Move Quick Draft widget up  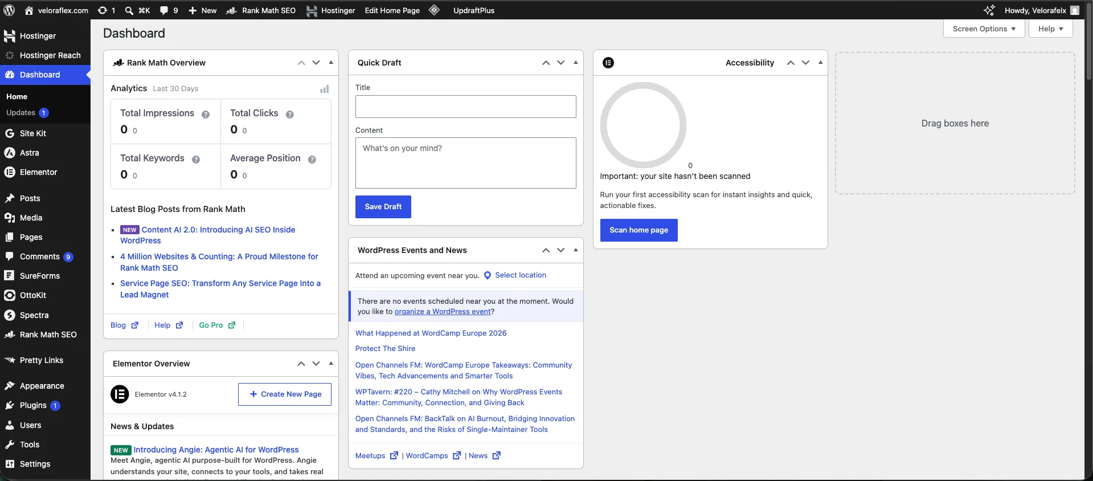point(546,63)
